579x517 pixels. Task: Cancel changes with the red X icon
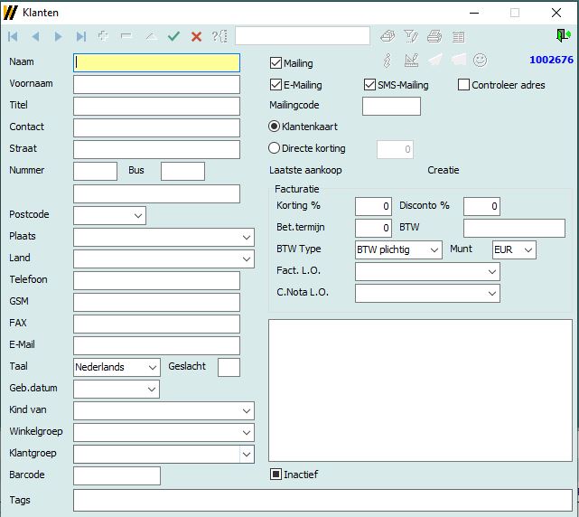point(196,36)
